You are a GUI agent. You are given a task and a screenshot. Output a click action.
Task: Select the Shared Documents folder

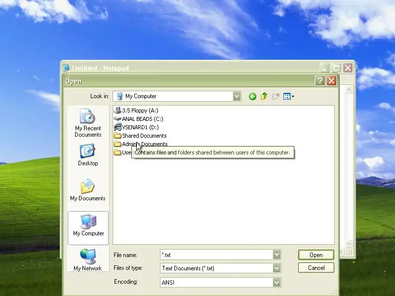140,136
